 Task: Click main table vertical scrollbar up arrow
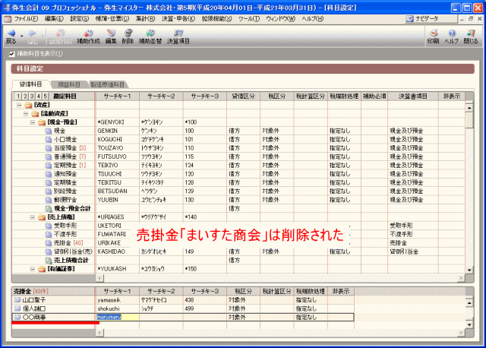[469, 108]
